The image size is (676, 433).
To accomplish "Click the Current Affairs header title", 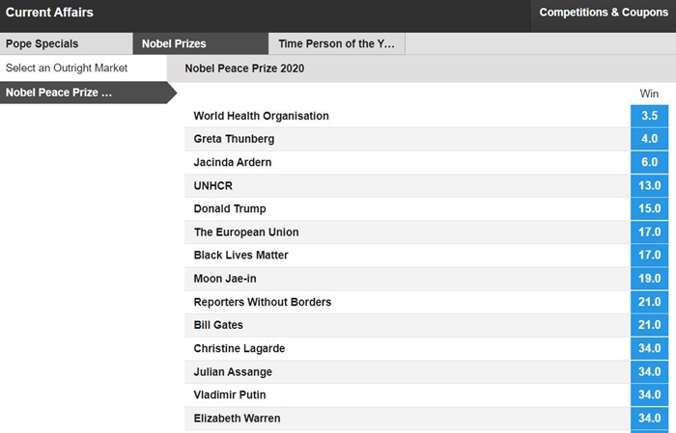I will click(49, 13).
